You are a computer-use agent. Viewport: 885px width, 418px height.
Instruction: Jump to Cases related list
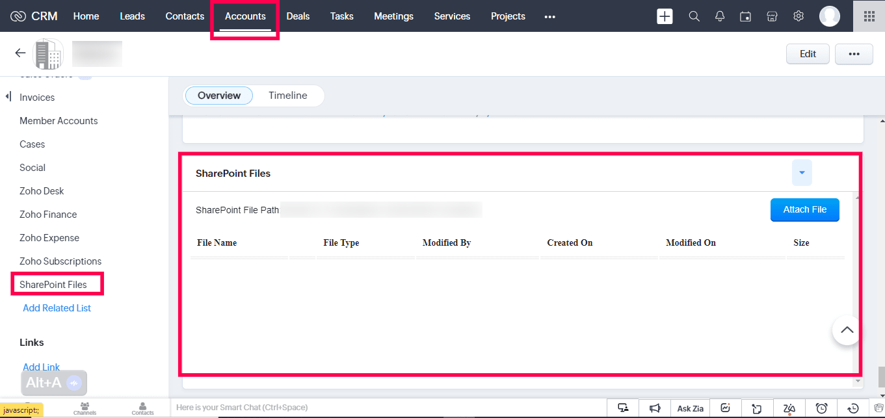point(33,144)
